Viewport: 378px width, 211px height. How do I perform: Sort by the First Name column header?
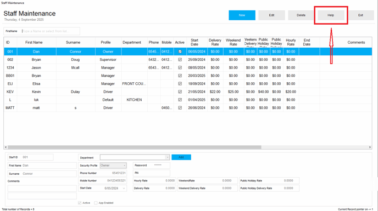[x=37, y=42]
